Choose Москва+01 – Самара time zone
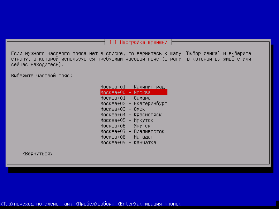This screenshot has height=209, width=279. [126, 98]
